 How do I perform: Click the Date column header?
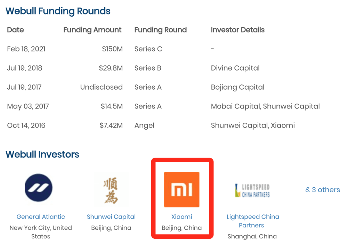tap(16, 30)
